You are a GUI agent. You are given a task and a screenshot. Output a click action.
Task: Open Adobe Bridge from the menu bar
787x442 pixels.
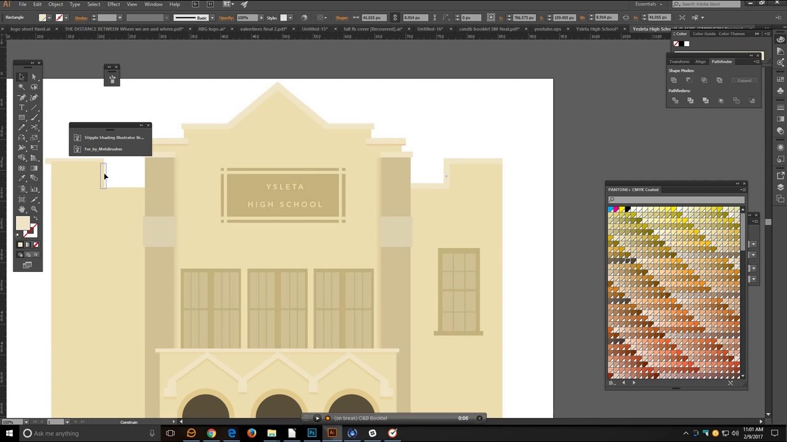[x=196, y=4]
